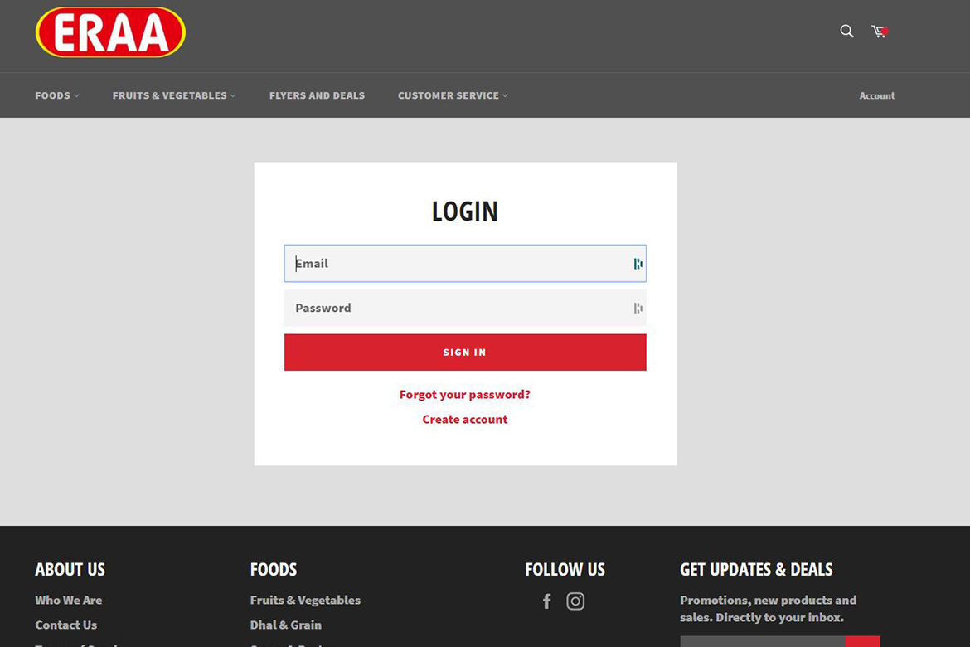The image size is (970, 647).
Task: Expand the Foods dropdown menu
Action: pyautogui.click(x=57, y=95)
